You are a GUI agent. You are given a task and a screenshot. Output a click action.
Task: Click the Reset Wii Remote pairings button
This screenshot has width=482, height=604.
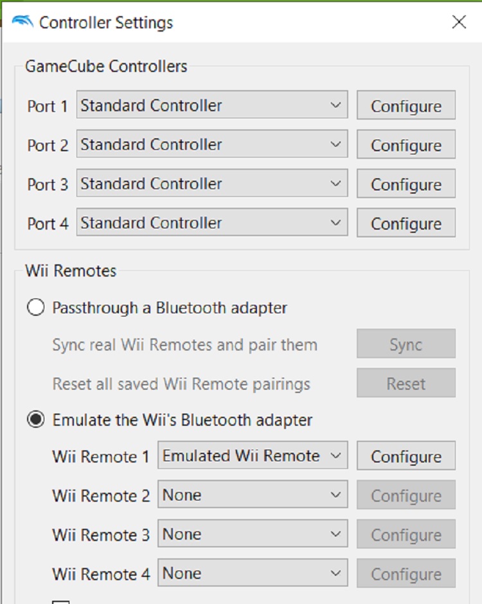[406, 384]
